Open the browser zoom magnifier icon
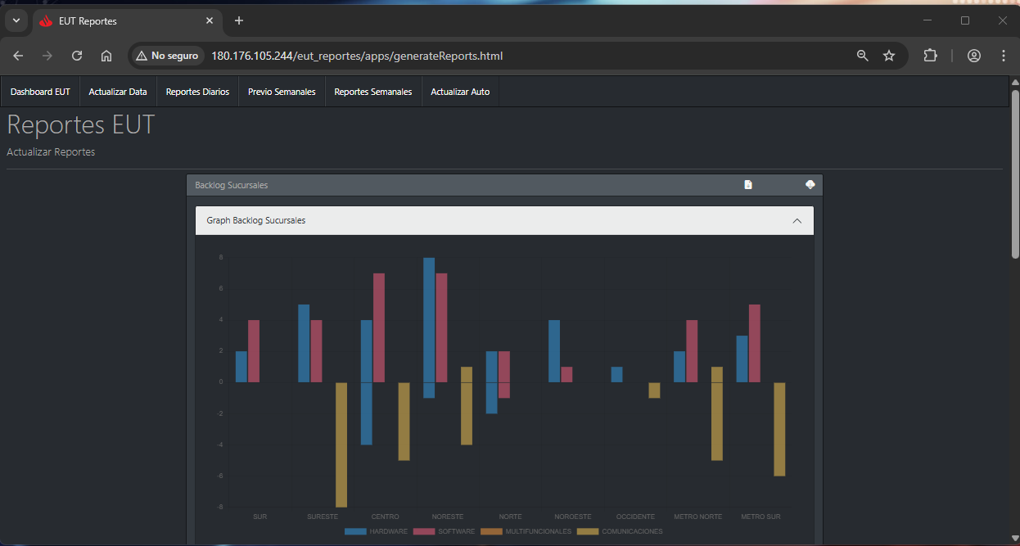Image resolution: width=1020 pixels, height=546 pixels. point(862,56)
